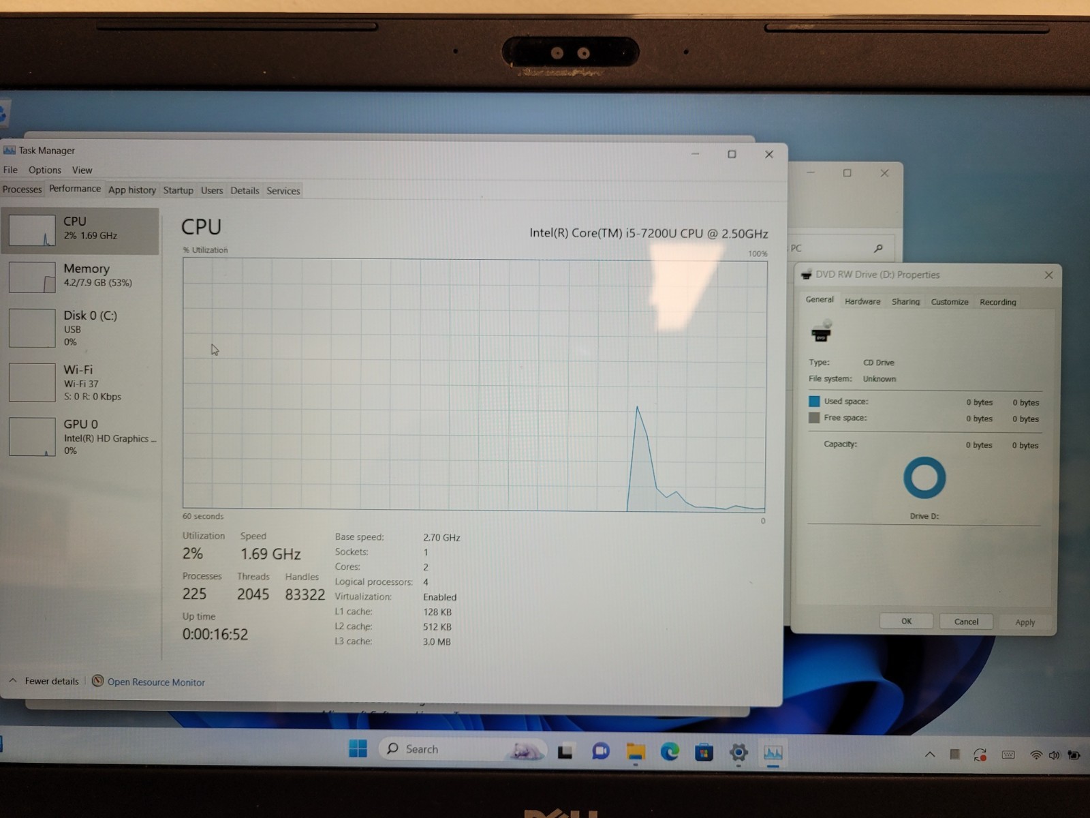Open Recording tab in DVD Properties

pyautogui.click(x=998, y=302)
